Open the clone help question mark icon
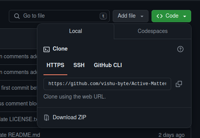 [x=180, y=49]
